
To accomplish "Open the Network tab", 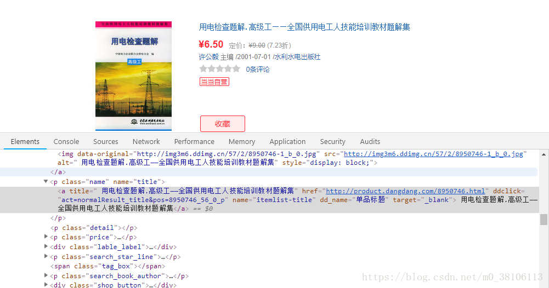I will tap(146, 142).
